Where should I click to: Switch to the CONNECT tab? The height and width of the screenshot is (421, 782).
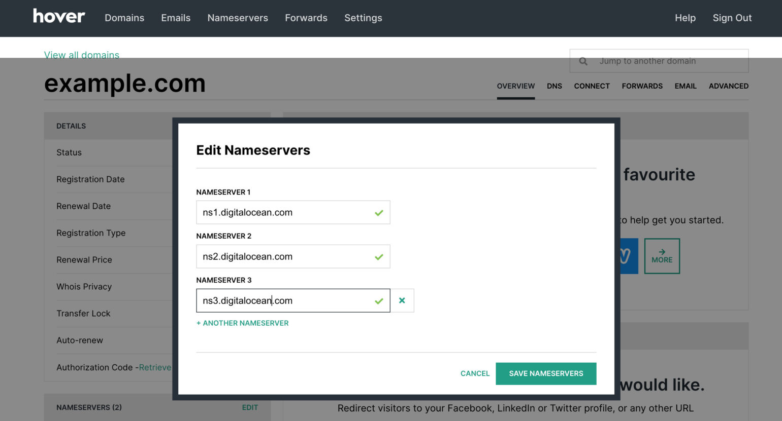(x=592, y=86)
